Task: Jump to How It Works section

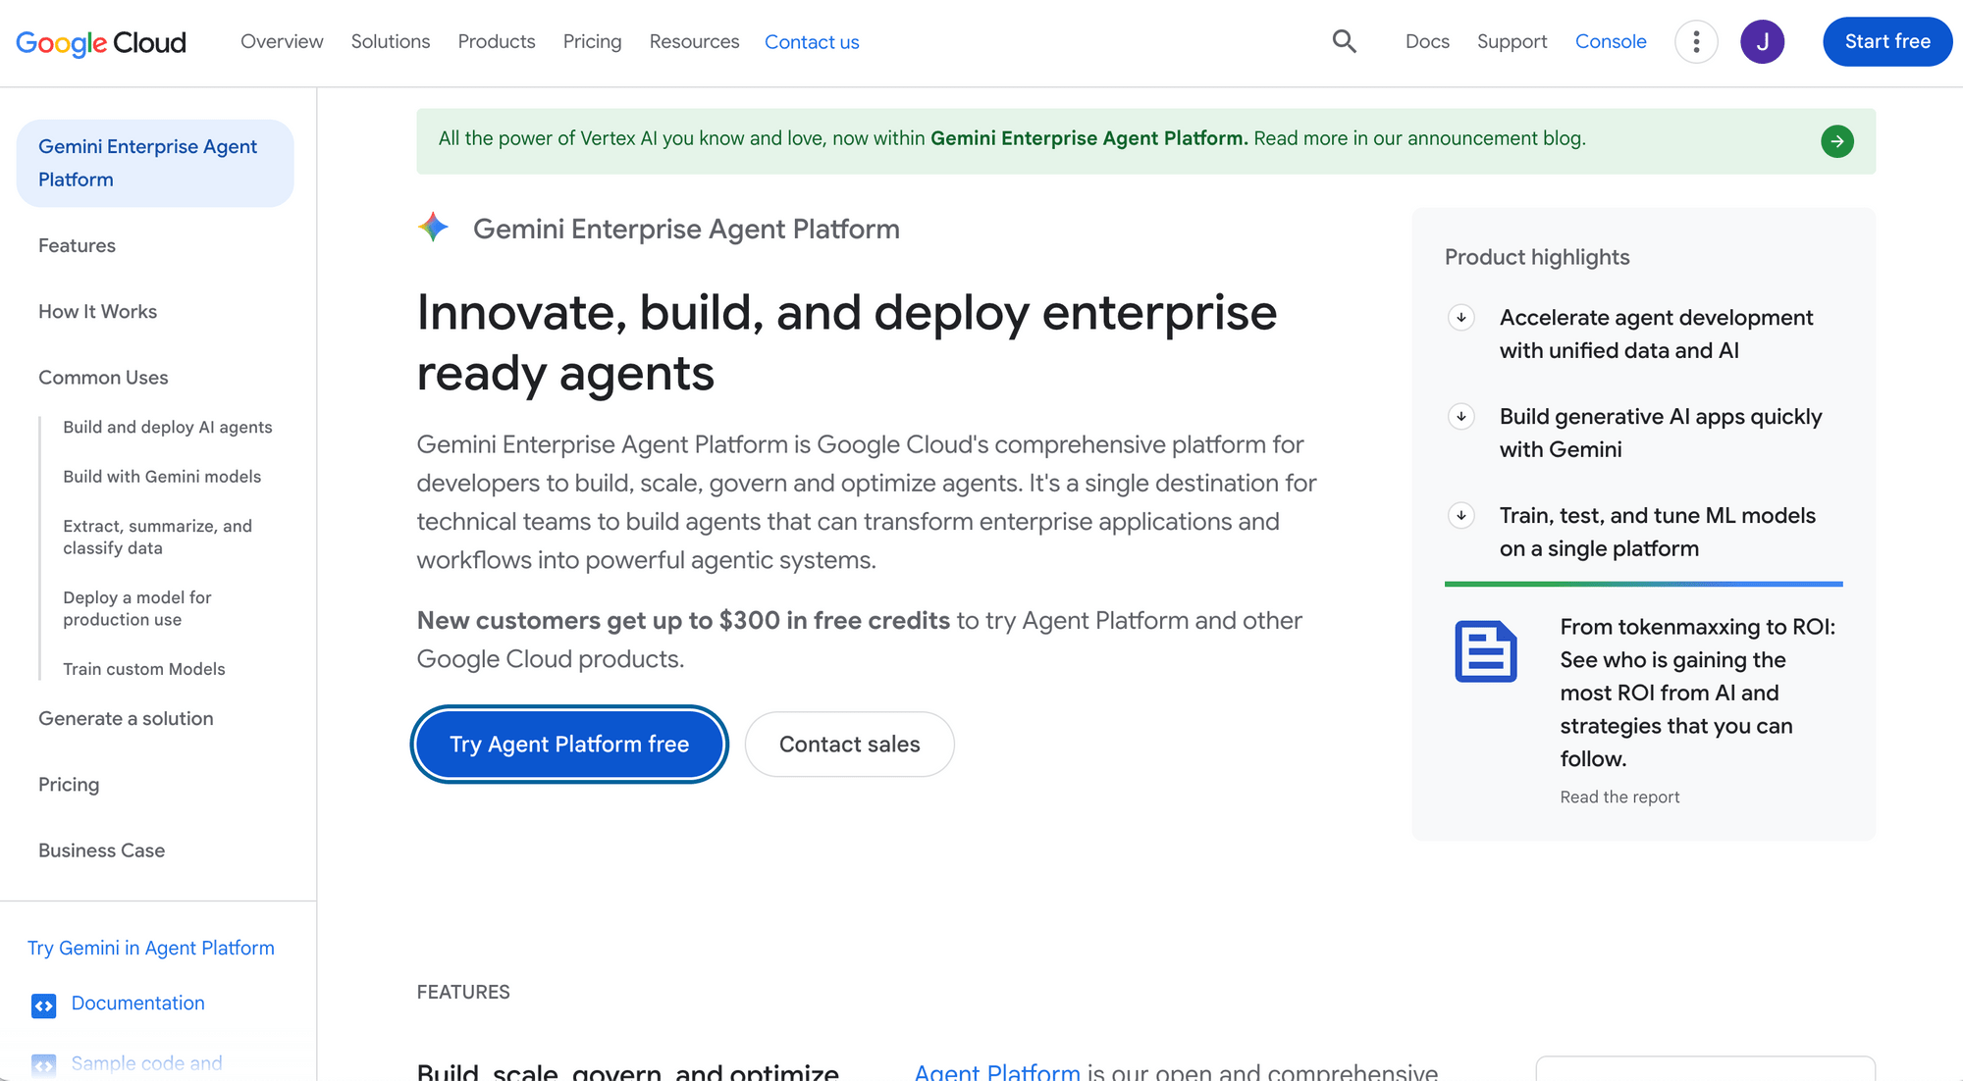Action: coord(97,312)
